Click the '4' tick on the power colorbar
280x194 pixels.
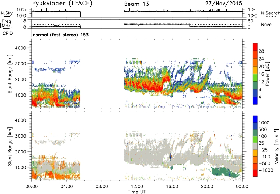[x=260, y=97]
